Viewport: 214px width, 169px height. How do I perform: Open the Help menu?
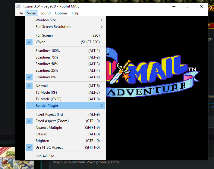75,13
